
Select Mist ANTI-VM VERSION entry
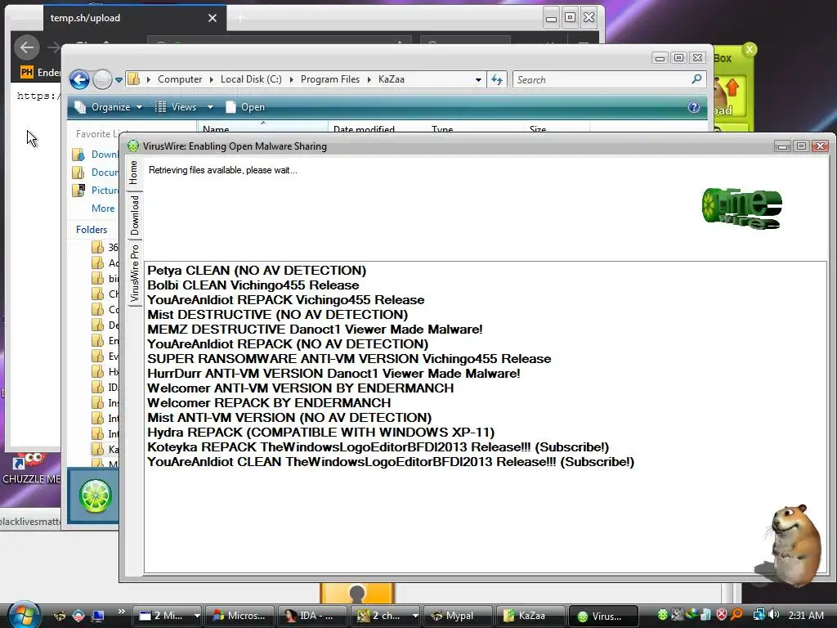tap(289, 418)
